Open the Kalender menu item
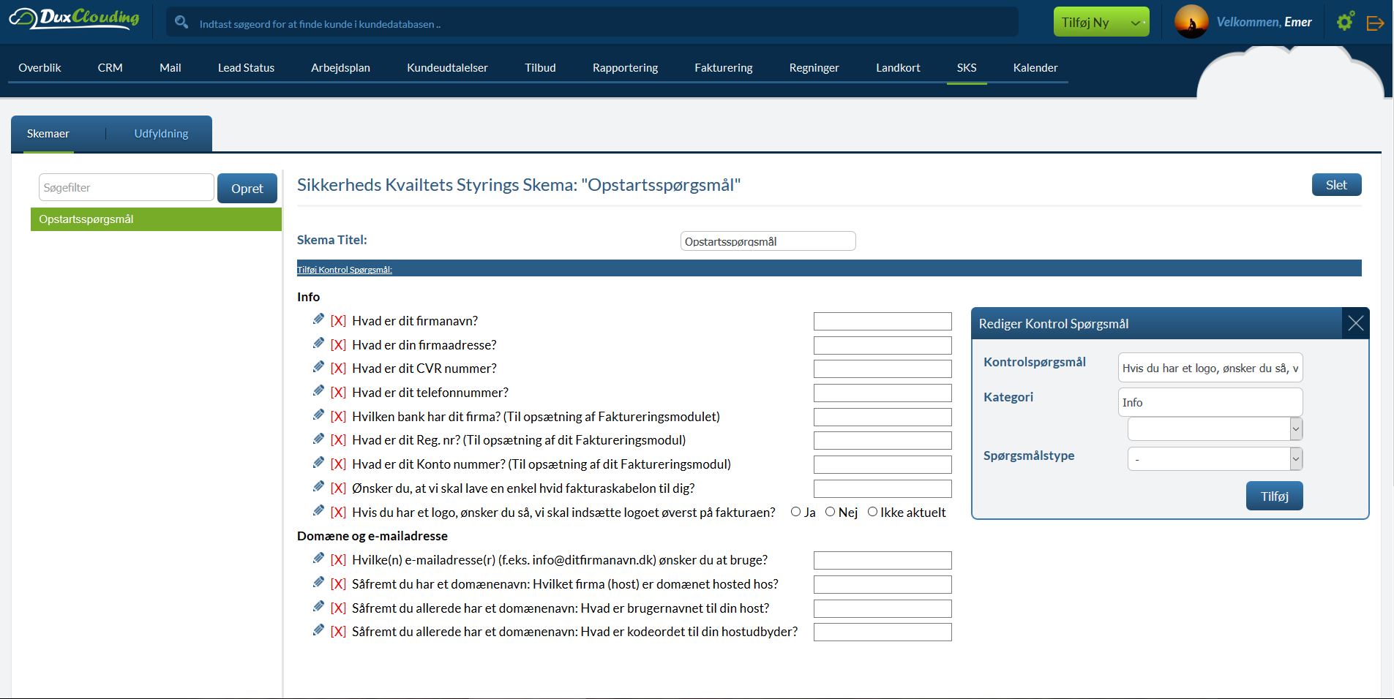This screenshot has height=699, width=1394. point(1035,67)
